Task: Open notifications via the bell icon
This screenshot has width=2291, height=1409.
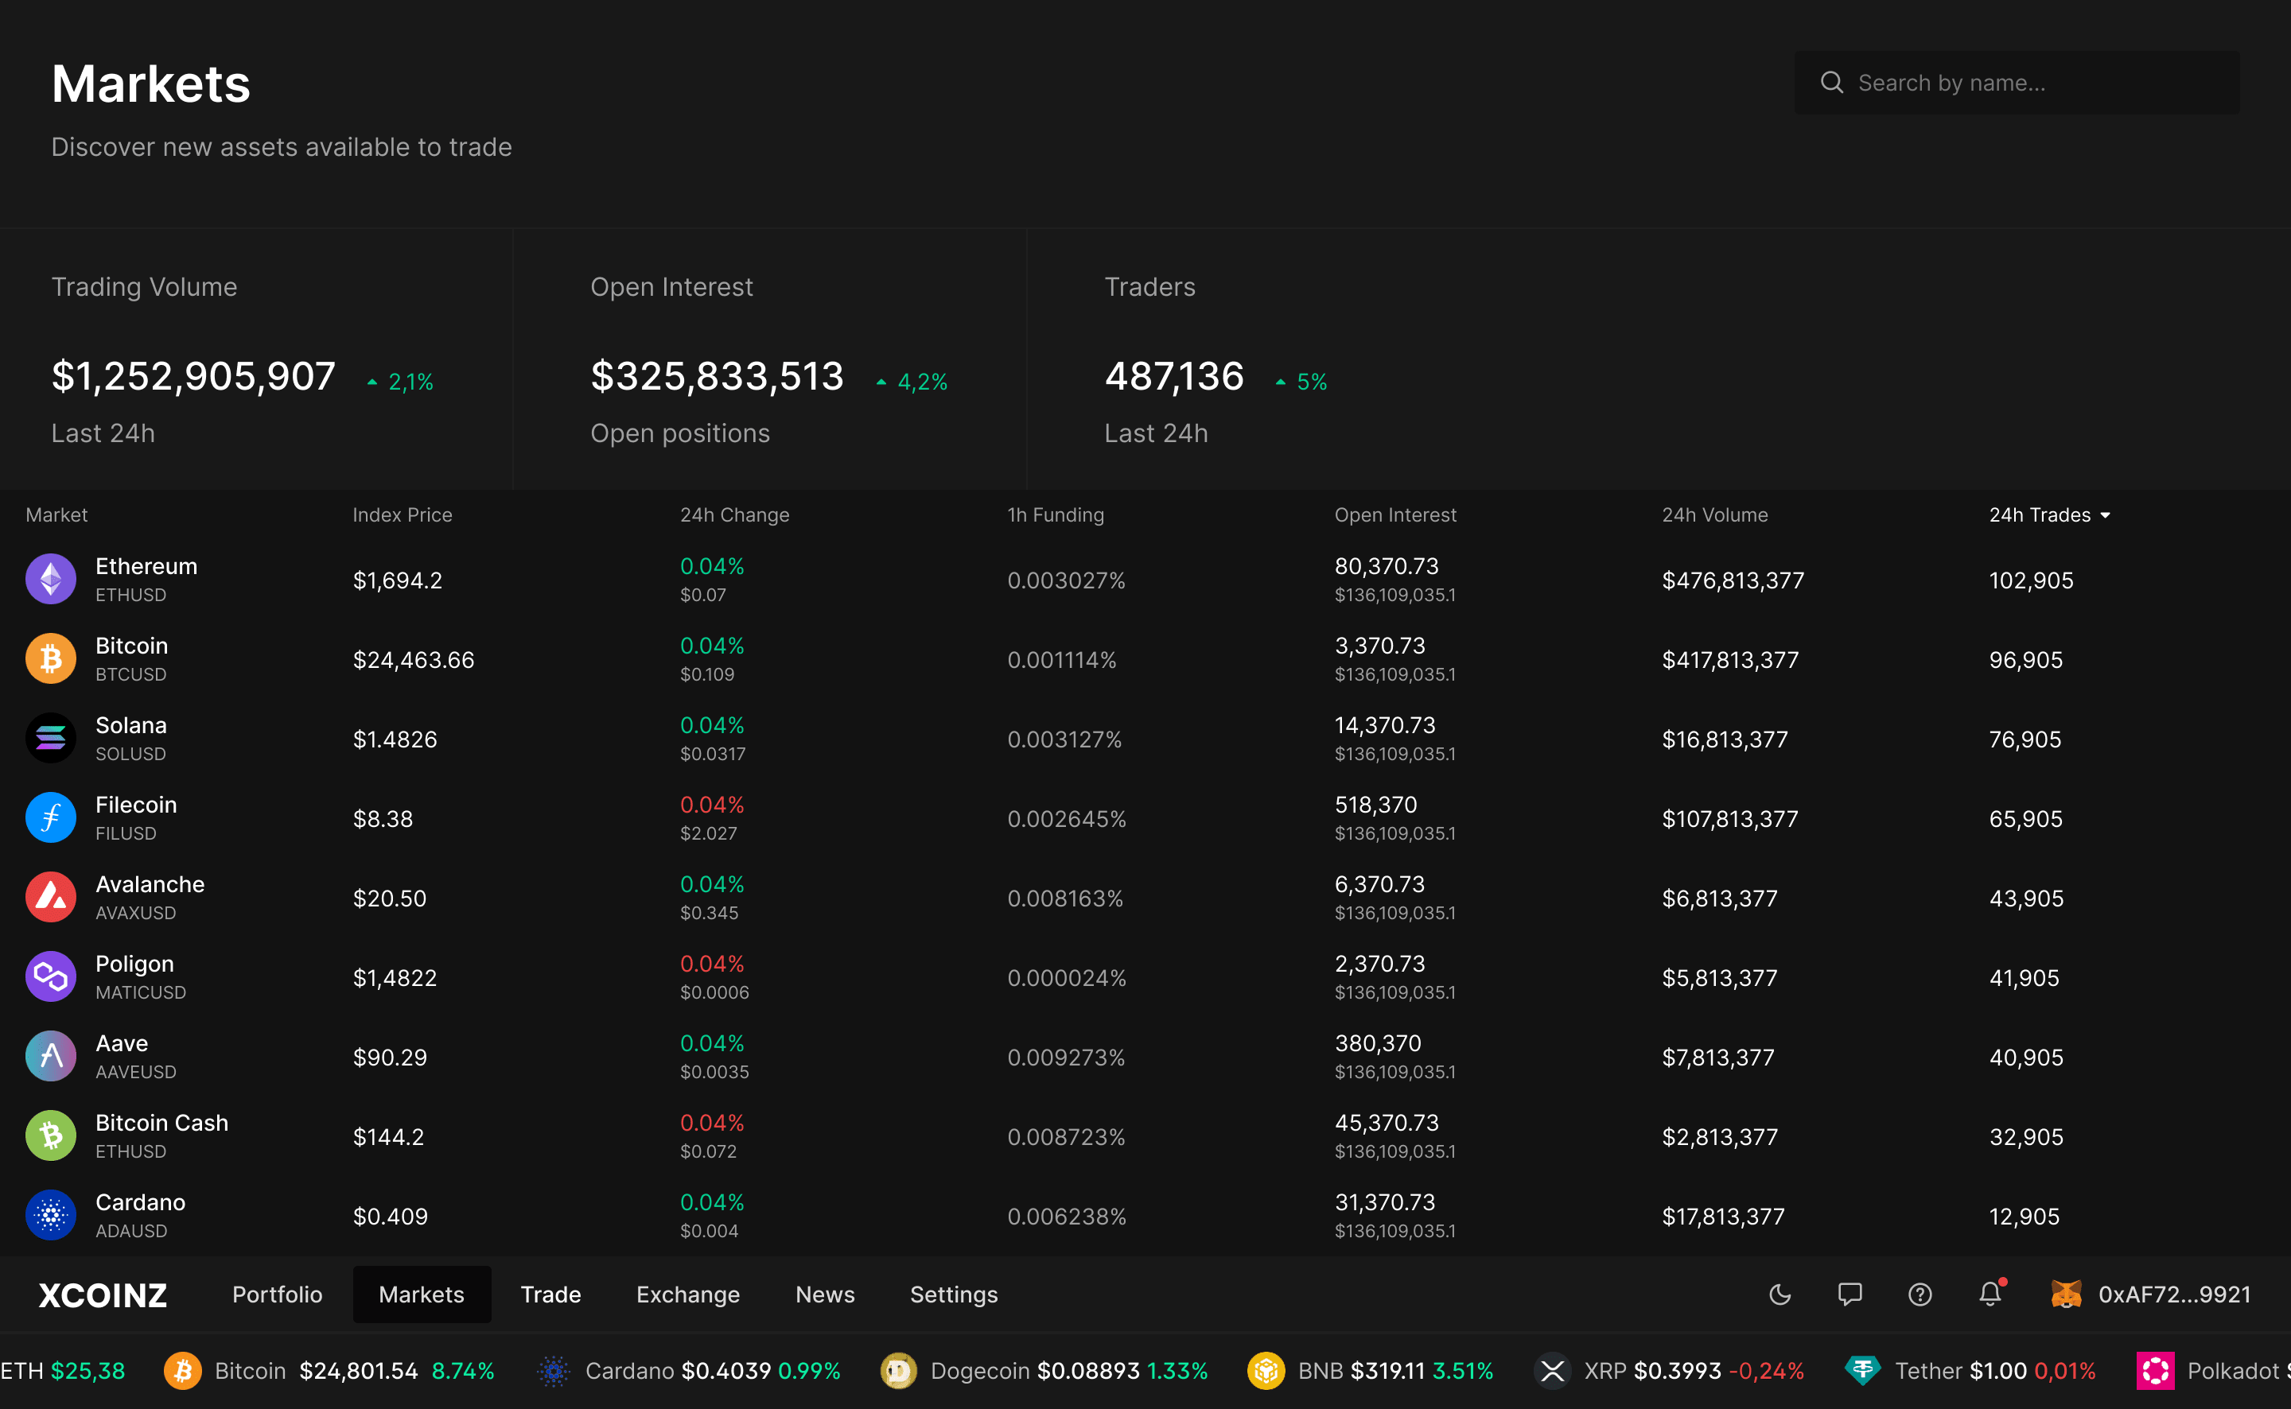Action: click(1990, 1294)
